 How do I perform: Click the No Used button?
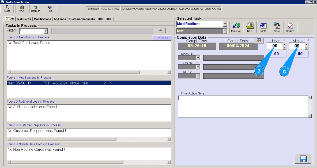coord(162,38)
